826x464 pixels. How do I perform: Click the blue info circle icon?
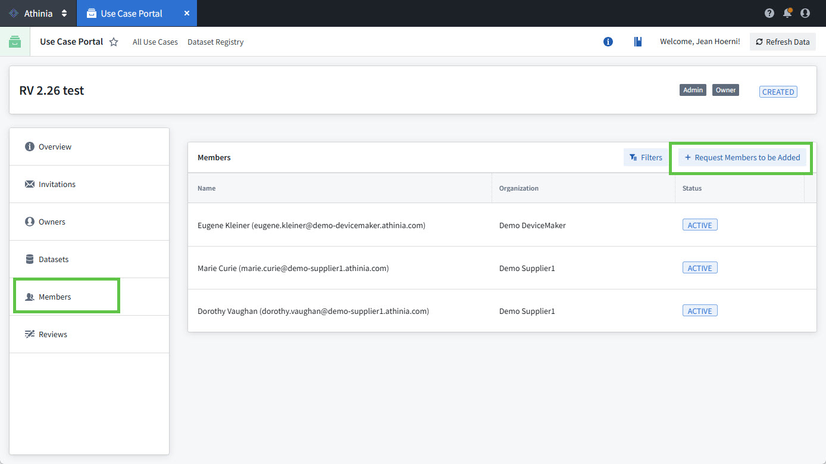tap(608, 42)
